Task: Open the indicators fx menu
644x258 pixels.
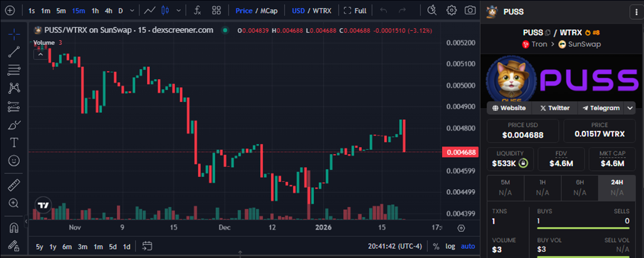Action: (197, 10)
